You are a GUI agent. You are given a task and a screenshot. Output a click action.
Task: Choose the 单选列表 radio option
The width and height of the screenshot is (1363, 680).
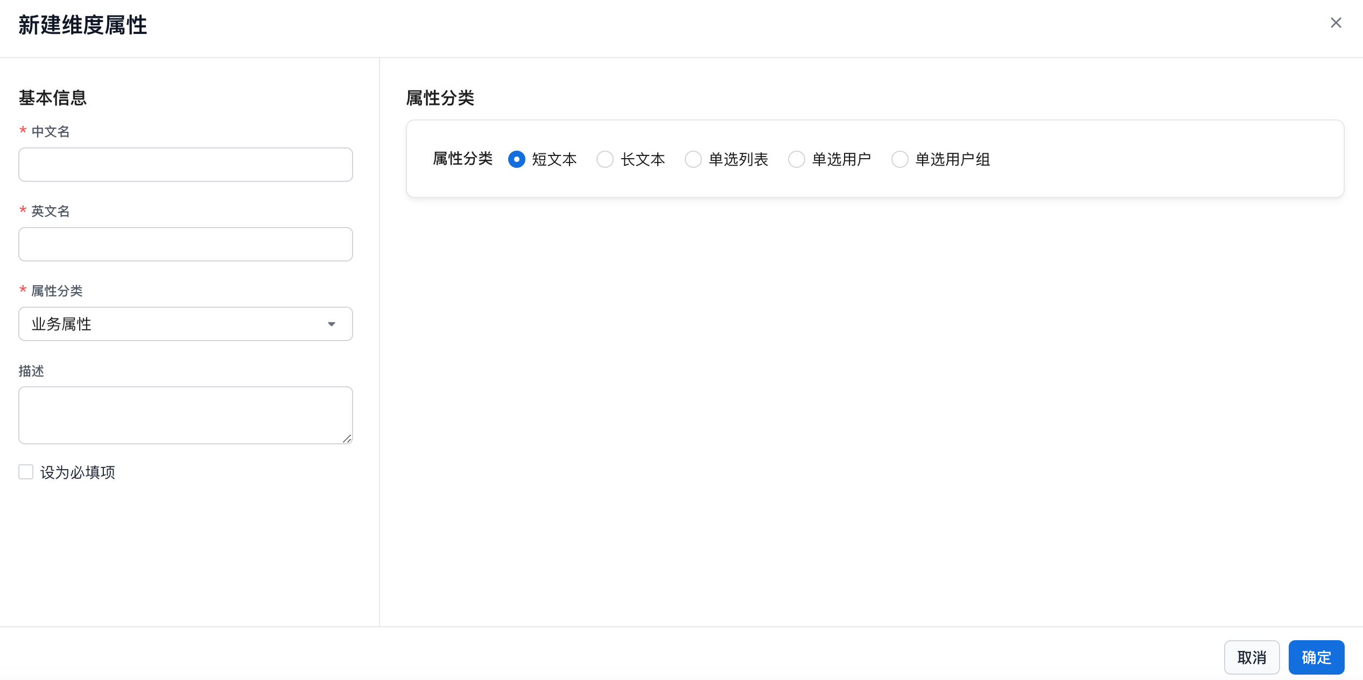click(693, 159)
